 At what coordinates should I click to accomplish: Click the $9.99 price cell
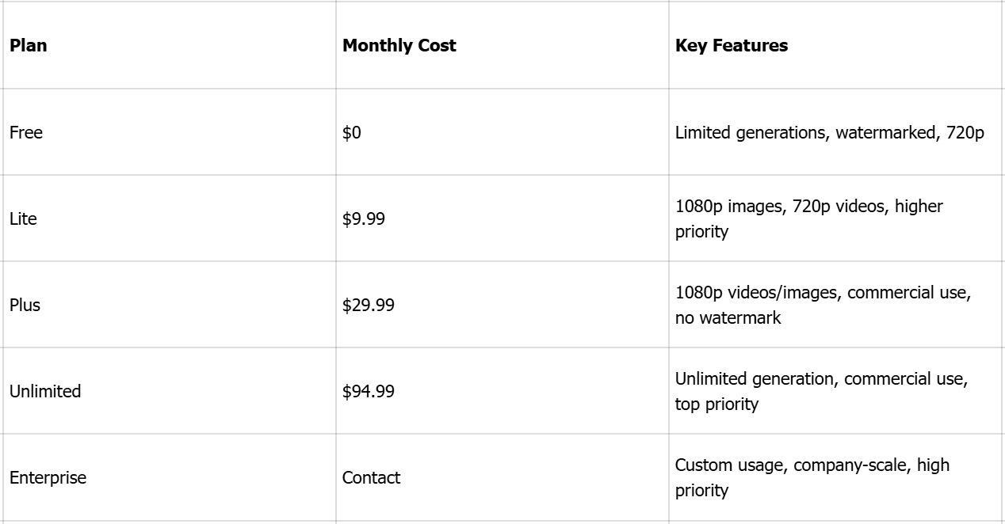coord(364,219)
